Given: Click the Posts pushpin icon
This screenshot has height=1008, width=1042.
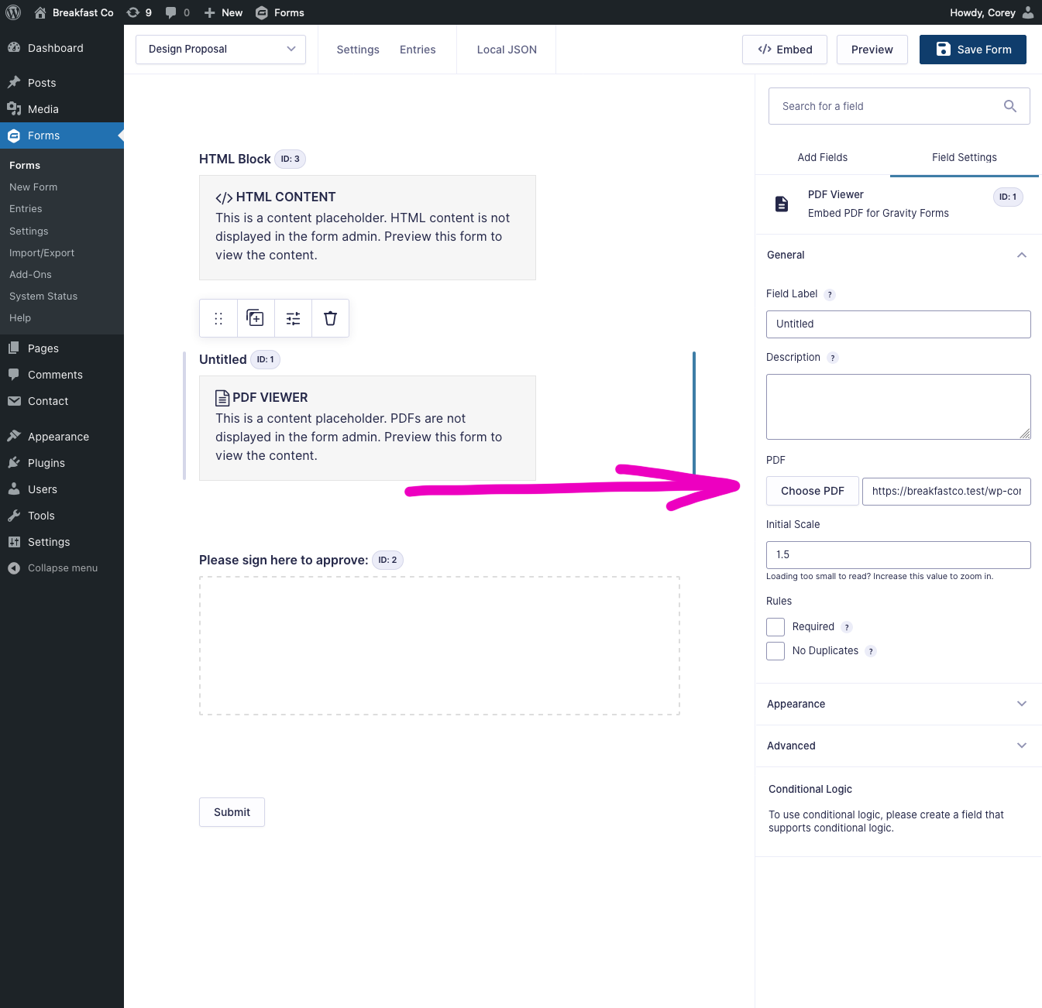Looking at the screenshot, I should 14,83.
